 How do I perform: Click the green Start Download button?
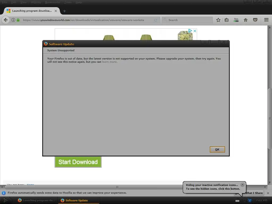click(78, 162)
